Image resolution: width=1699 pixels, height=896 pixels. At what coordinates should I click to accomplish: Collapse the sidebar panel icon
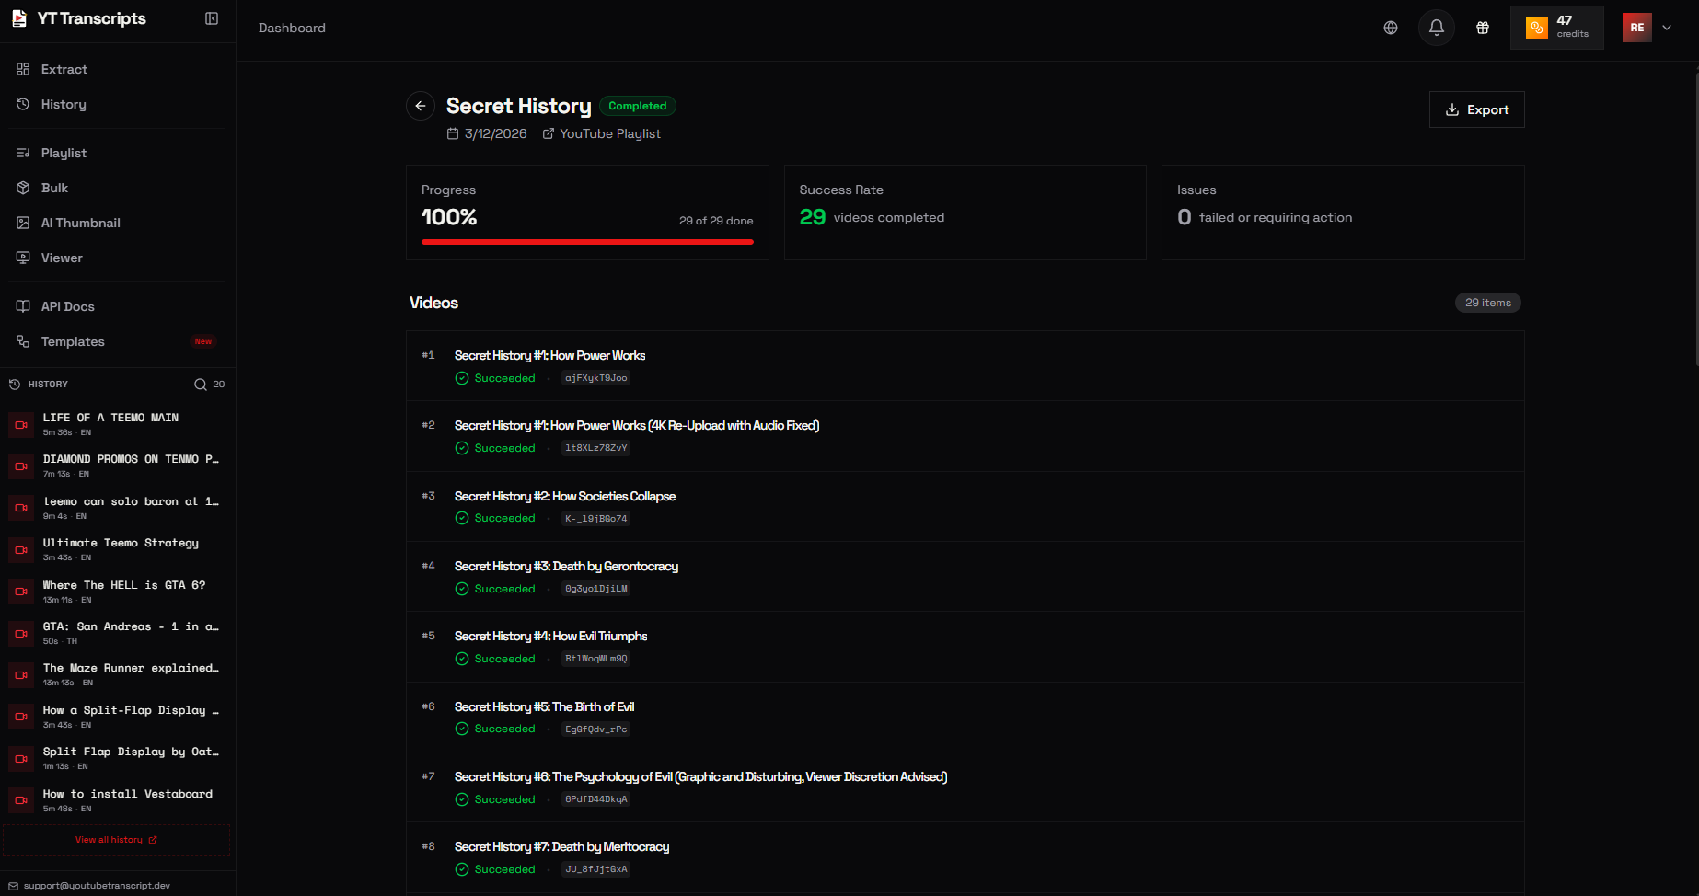point(212,18)
